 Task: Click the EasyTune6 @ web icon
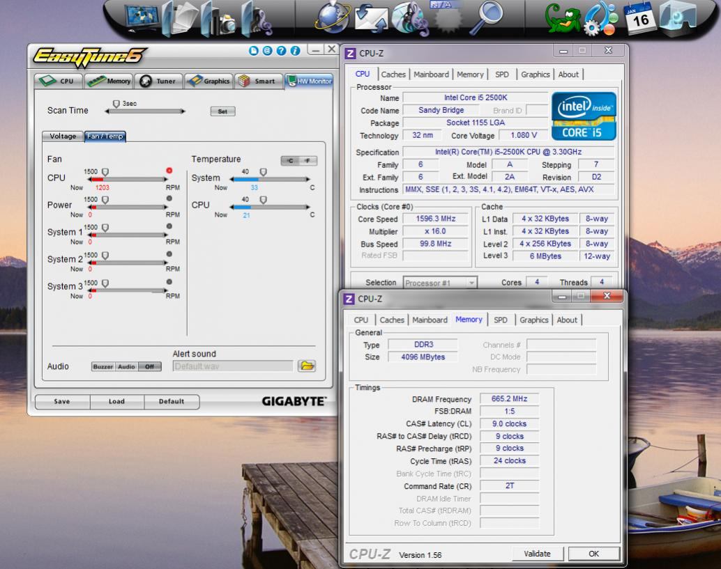point(267,51)
